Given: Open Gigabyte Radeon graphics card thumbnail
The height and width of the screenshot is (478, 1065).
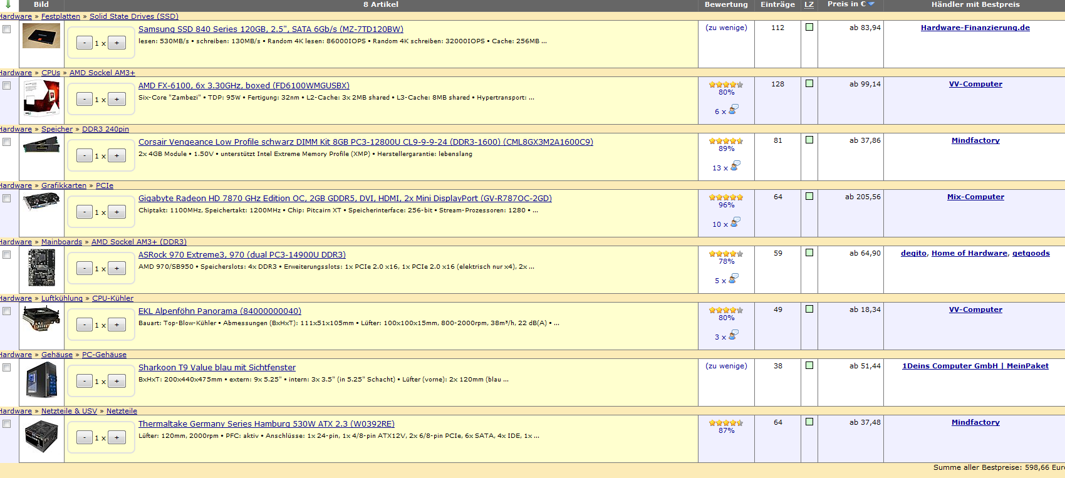Looking at the screenshot, I should (x=41, y=202).
